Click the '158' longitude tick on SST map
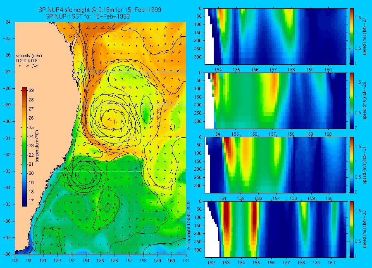This screenshot has width=372, height=268. pos(143,261)
